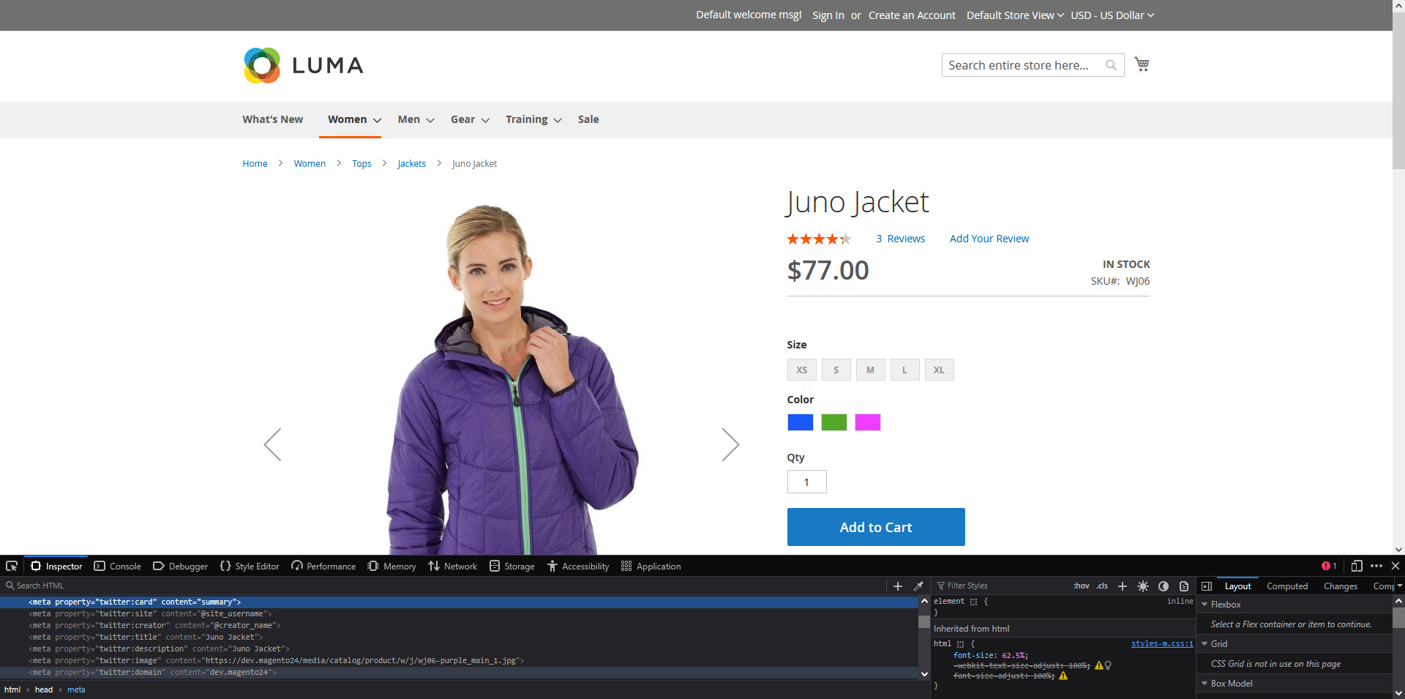Toggle the three-pane inspector sidebar icon
Screen dimensions: 1405x699
pos(1206,586)
